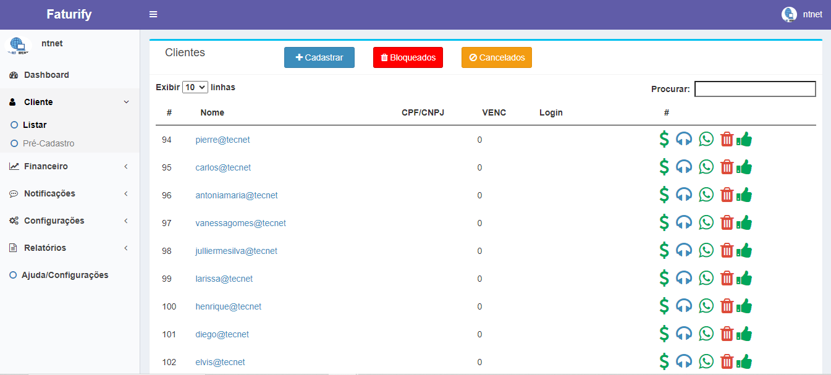Select Pré-Cadastro in the sidebar
The height and width of the screenshot is (375, 831).
coord(48,143)
